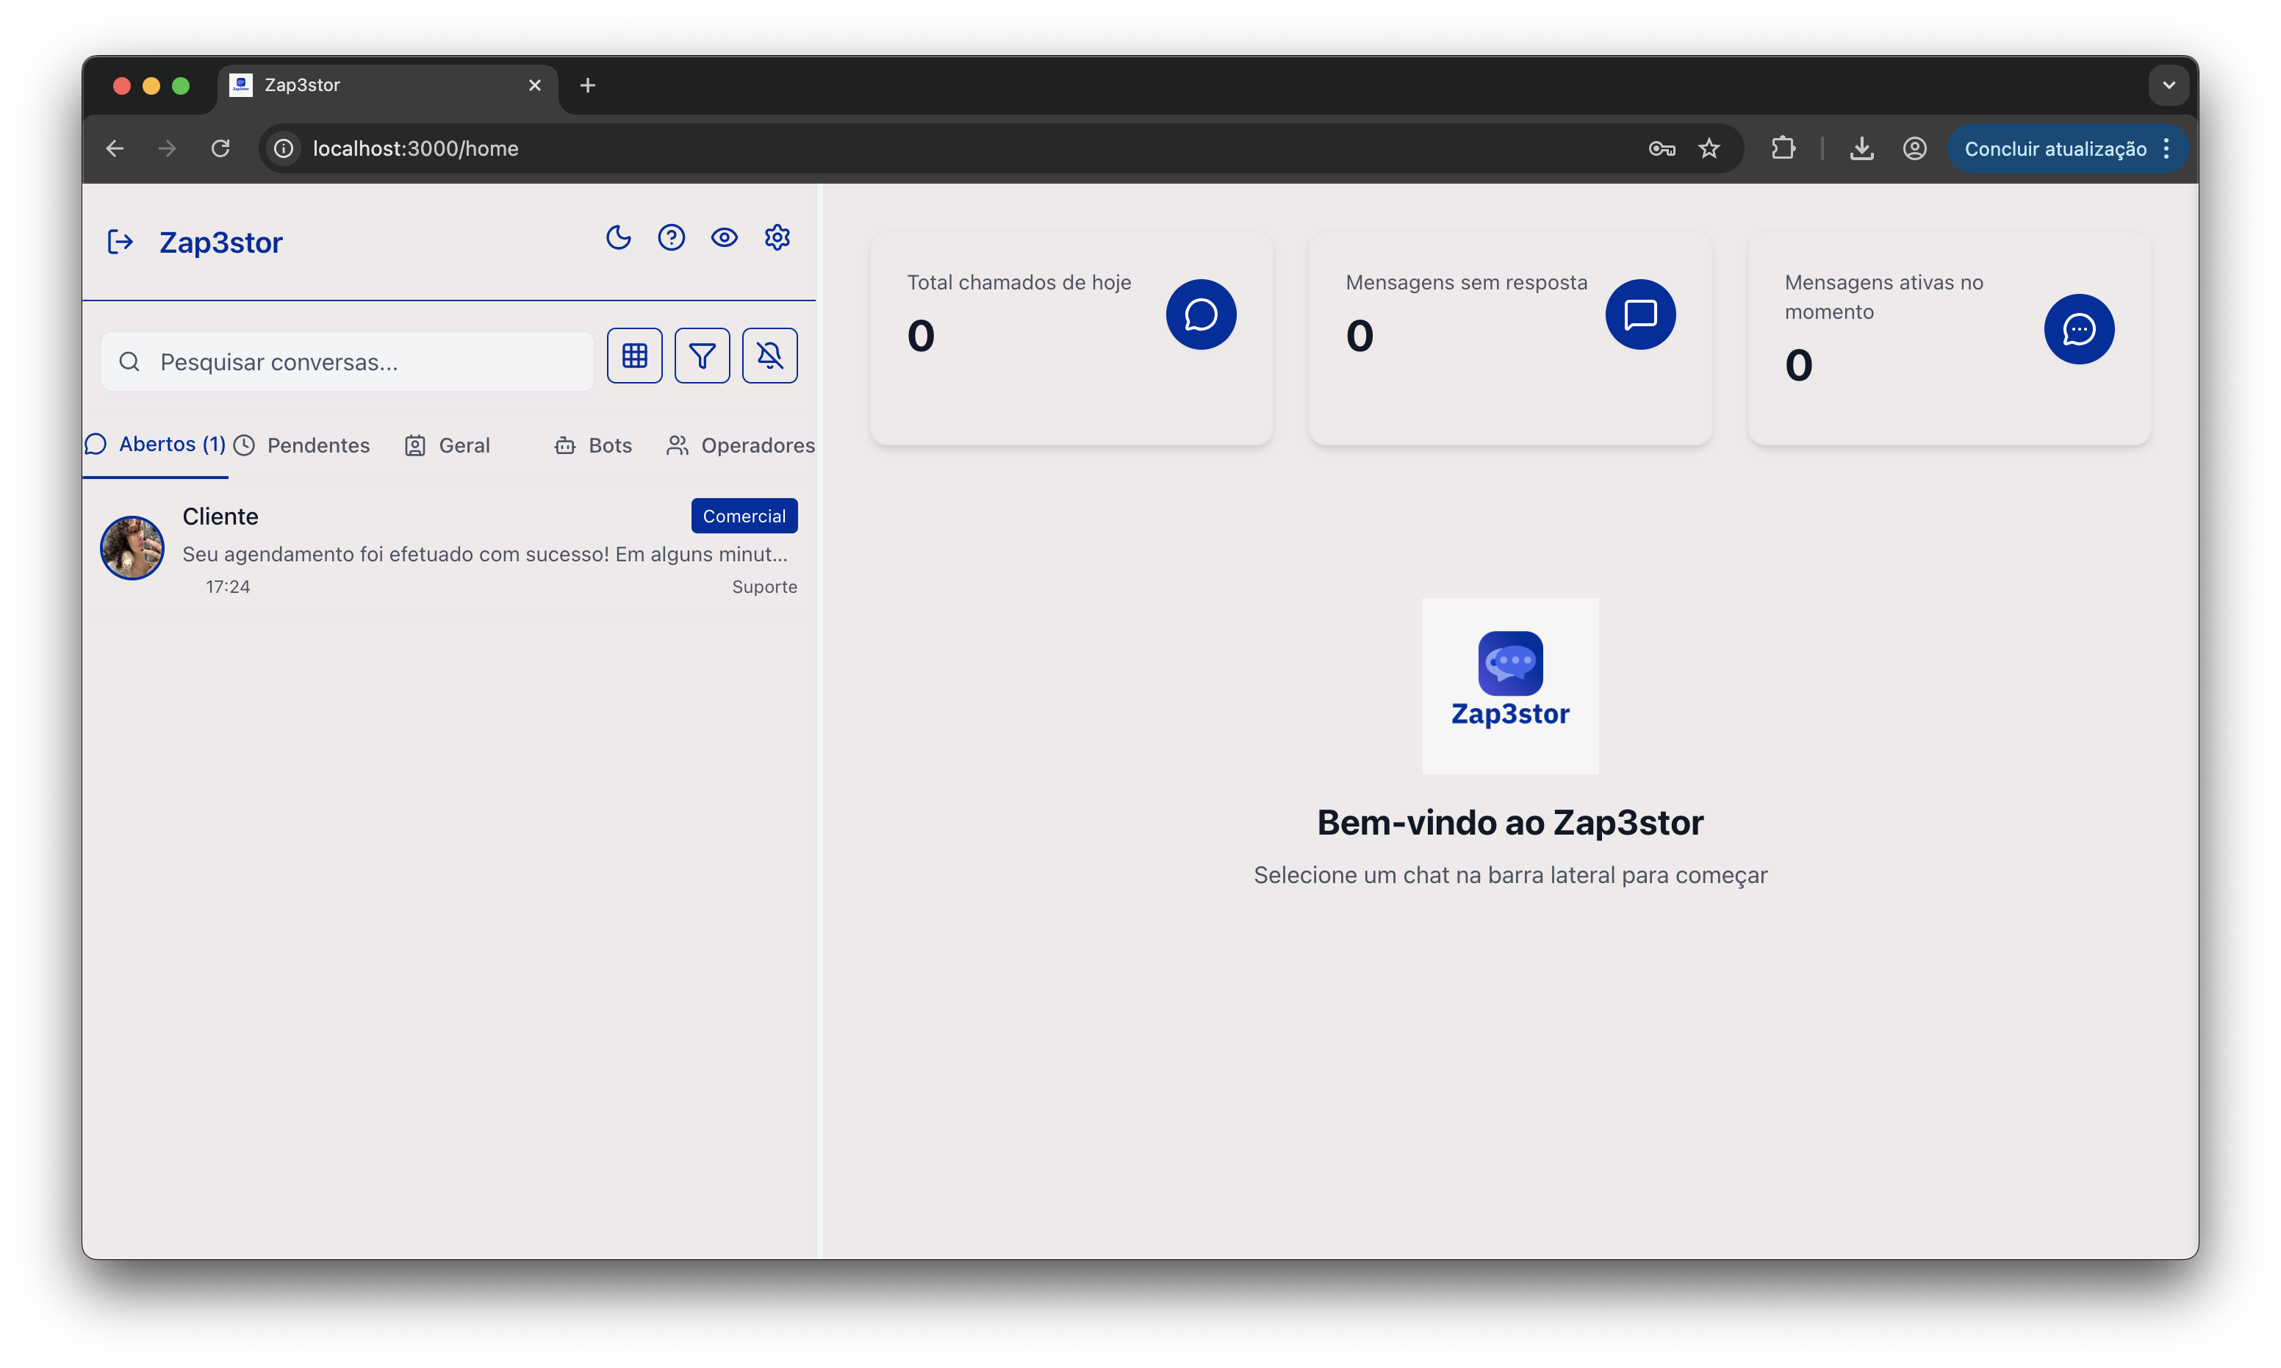
Task: Open the conversation filter icon
Action: (703, 355)
